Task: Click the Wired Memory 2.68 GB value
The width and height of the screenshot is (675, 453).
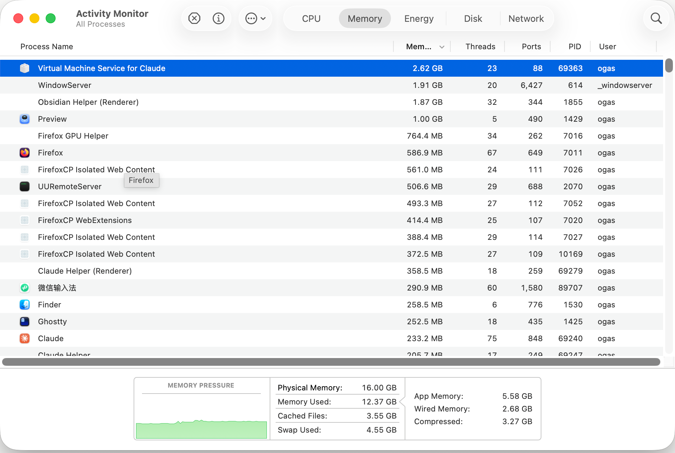Action: (517, 409)
